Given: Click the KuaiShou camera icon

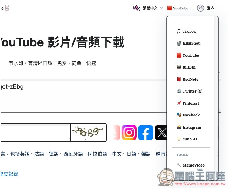Looking at the screenshot, I should tap(179, 43).
